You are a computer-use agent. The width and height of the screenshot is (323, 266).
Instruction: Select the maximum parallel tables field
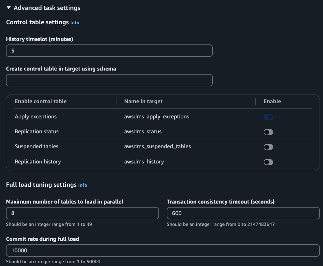(82, 213)
